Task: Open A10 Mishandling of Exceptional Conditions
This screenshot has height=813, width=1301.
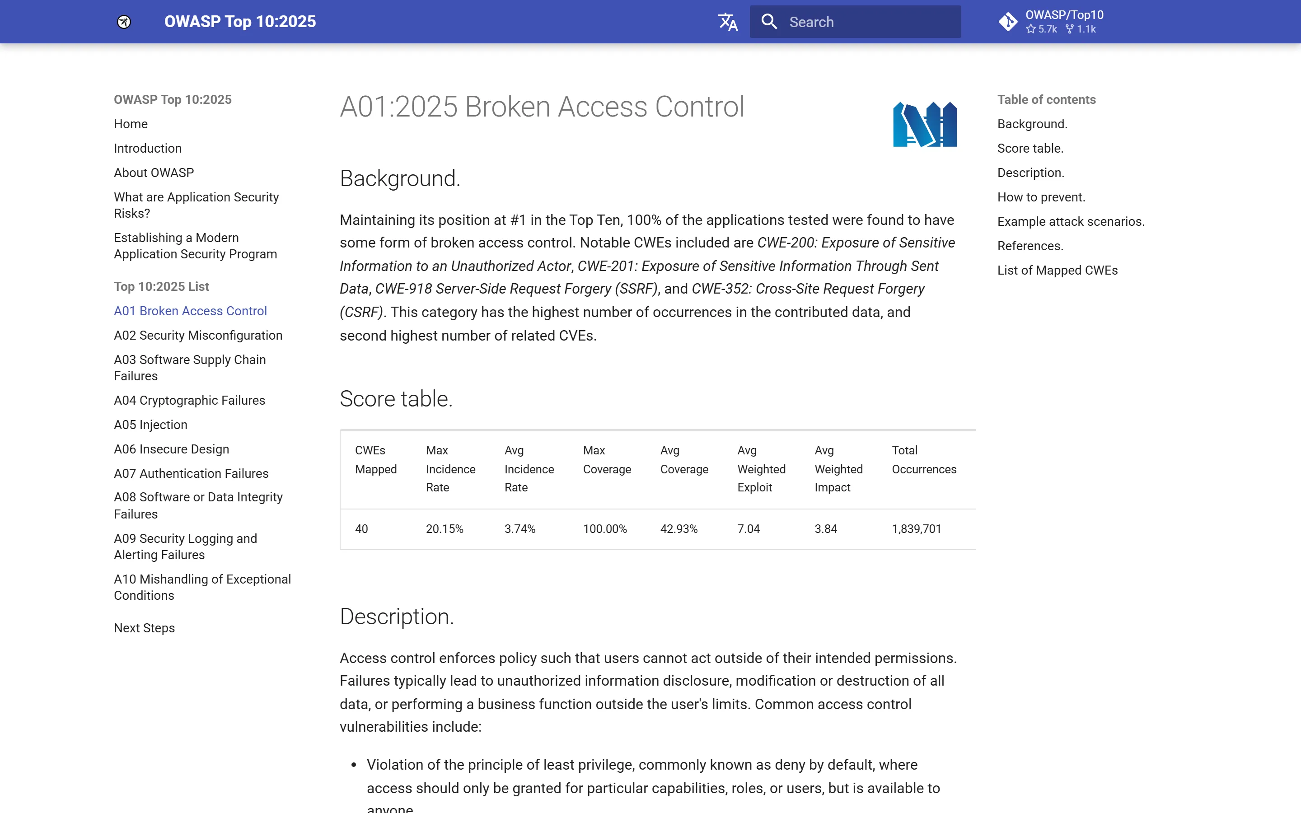Action: (202, 587)
